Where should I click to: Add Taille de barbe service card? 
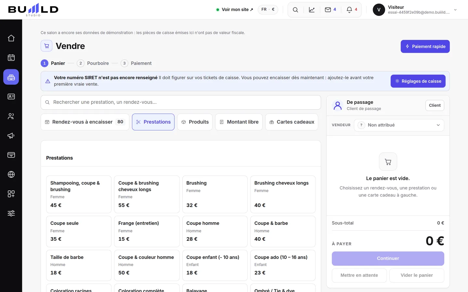[x=79, y=265]
